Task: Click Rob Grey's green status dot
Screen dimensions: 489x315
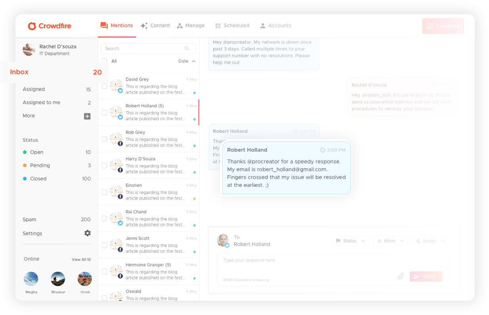Action: (x=195, y=146)
